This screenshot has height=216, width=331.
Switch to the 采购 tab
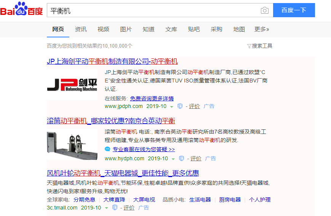point(216,29)
